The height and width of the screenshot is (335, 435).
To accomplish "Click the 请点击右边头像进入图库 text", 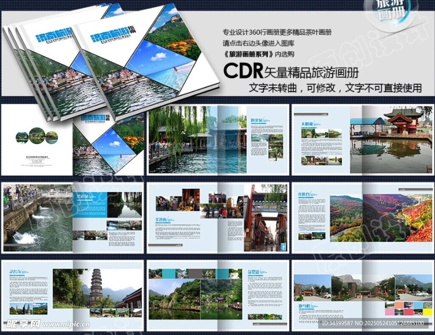I will pos(258,43).
